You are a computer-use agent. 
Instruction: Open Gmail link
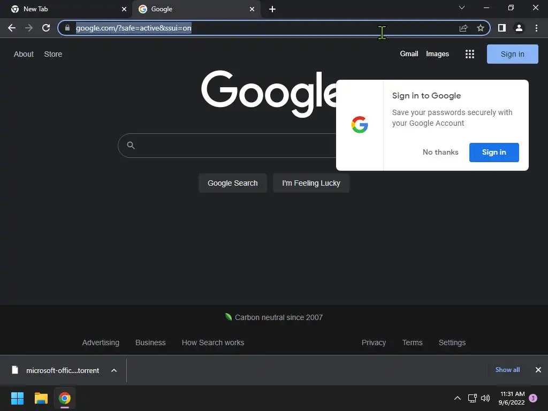pos(409,54)
